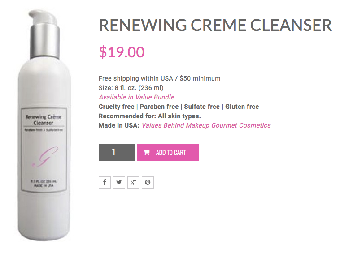Focus the quantity field showing 1
Screen dimensions: 340x253
pyautogui.click(x=117, y=152)
